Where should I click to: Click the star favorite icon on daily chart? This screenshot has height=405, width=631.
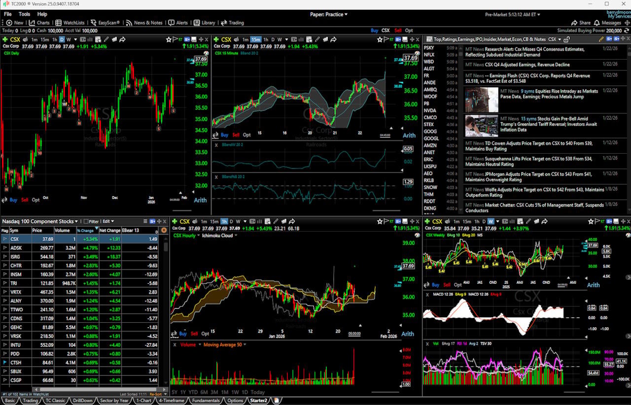169,39
